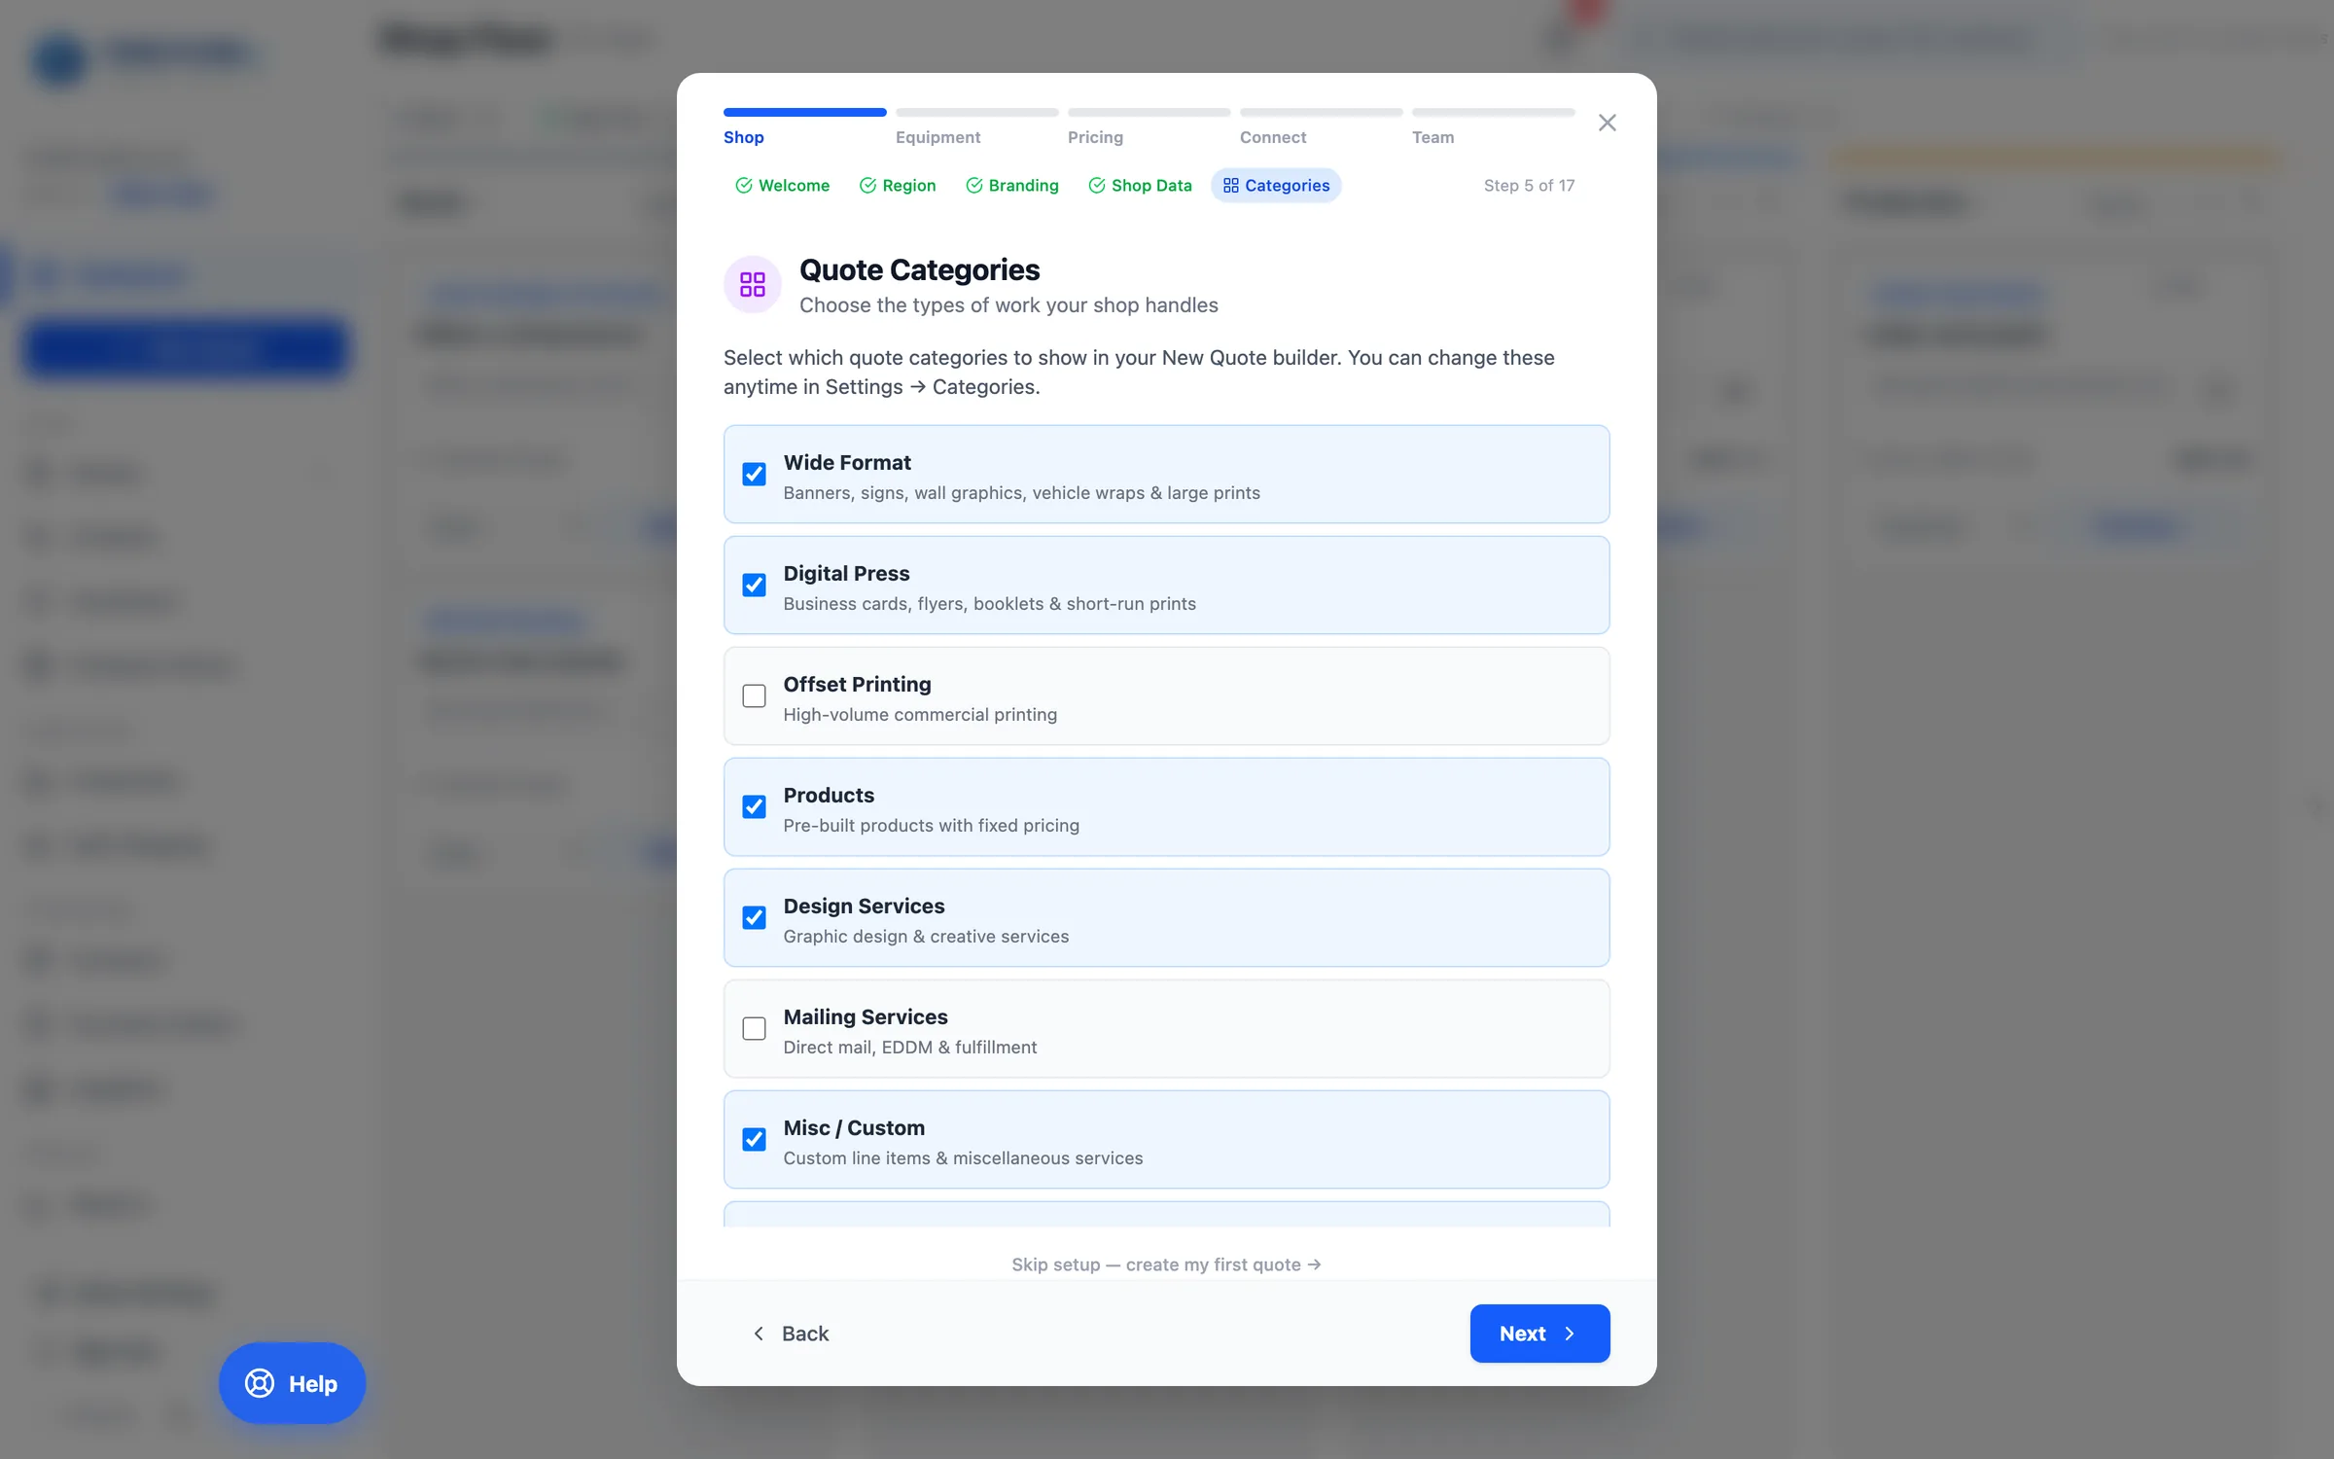Viewport: 2334px width, 1459px height.
Task: Uncheck the Products category
Action: (754, 806)
